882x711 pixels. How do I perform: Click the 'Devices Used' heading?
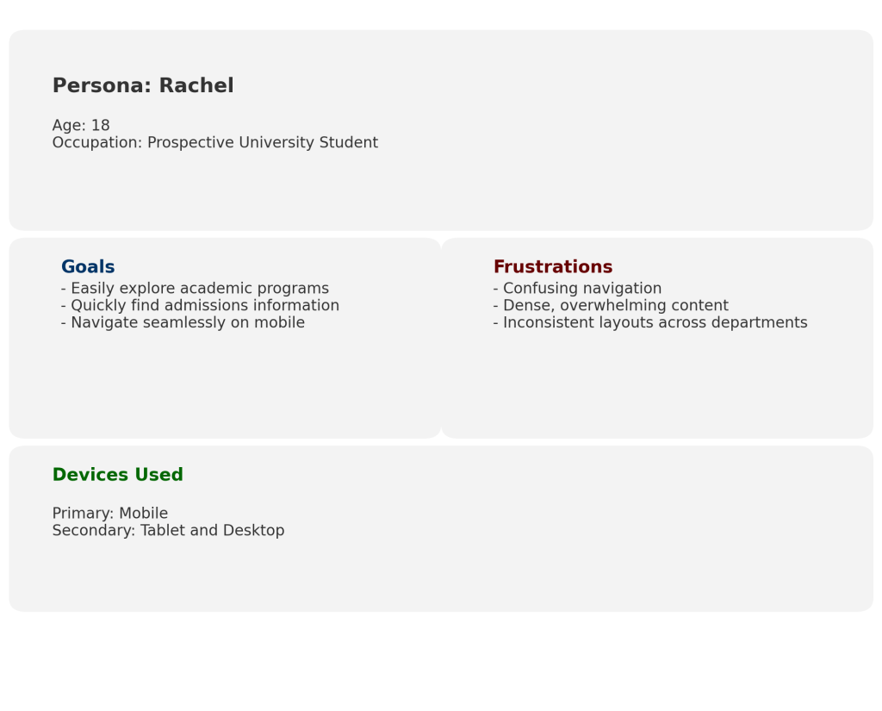[x=117, y=475]
